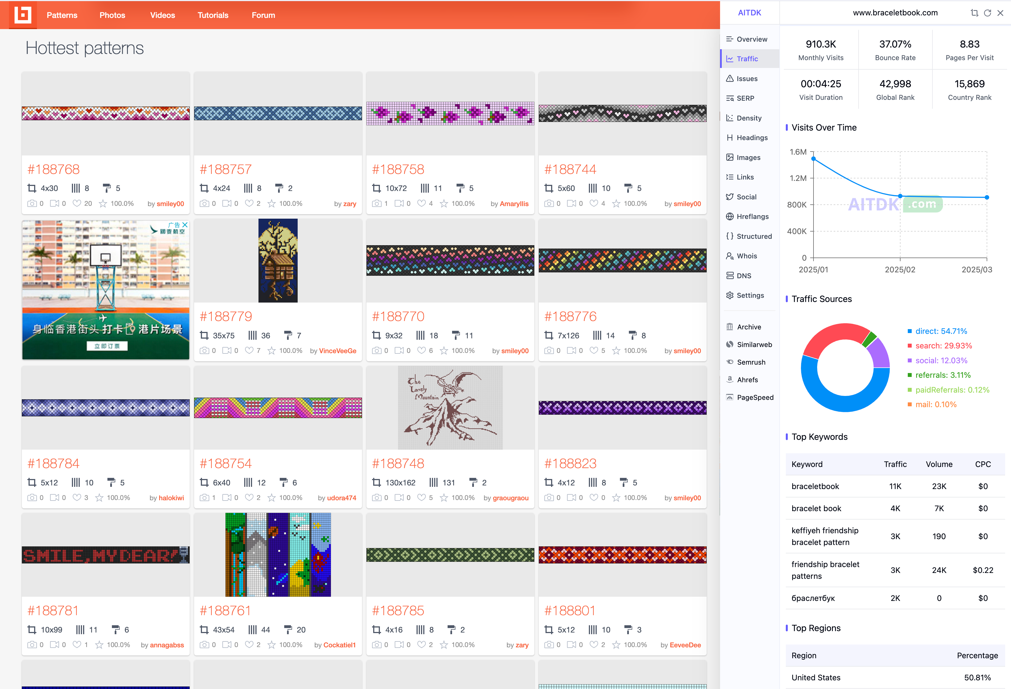
Task: Click the Lonely Mountain pattern thumbnail
Action: point(450,407)
